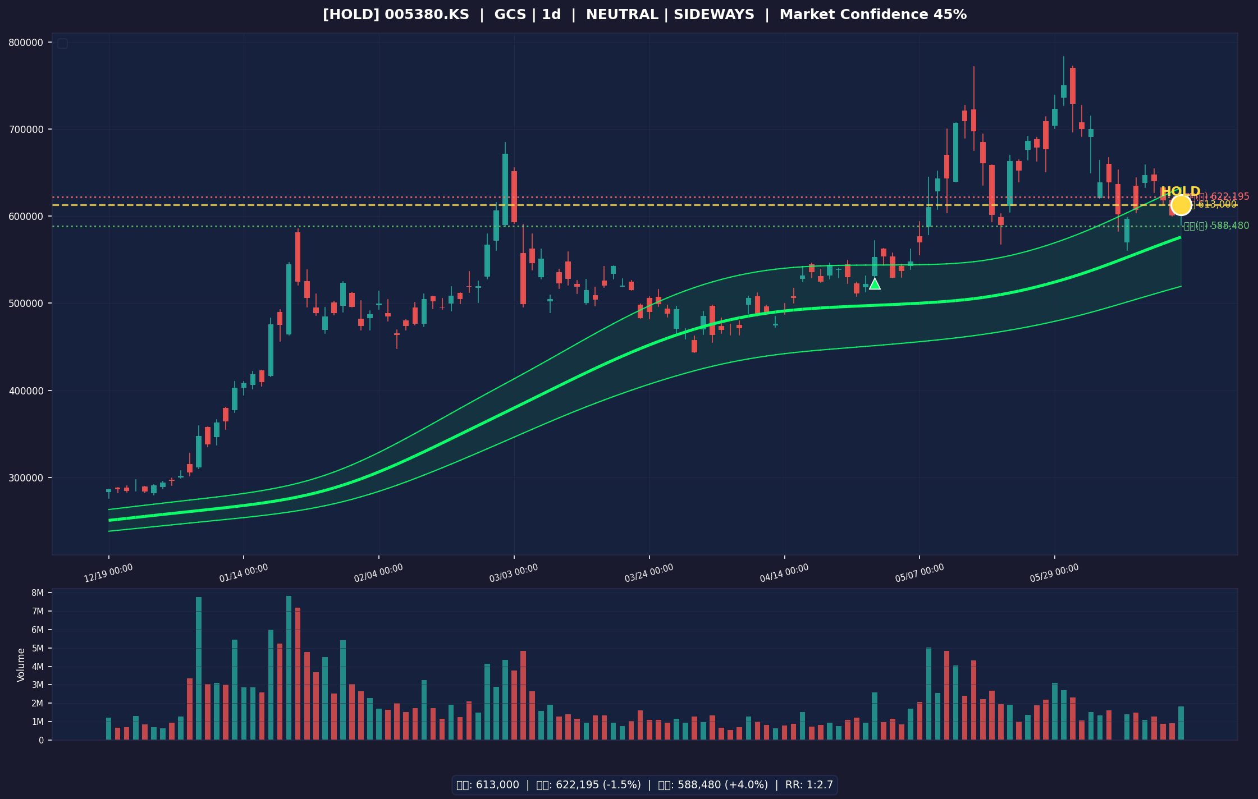The width and height of the screenshot is (1258, 799).
Task: Select the 02/04 00:00 date tick label
Action: (x=378, y=573)
